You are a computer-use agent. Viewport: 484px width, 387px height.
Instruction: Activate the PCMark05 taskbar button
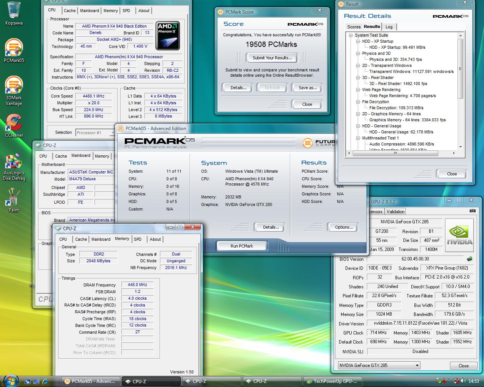[92, 381]
